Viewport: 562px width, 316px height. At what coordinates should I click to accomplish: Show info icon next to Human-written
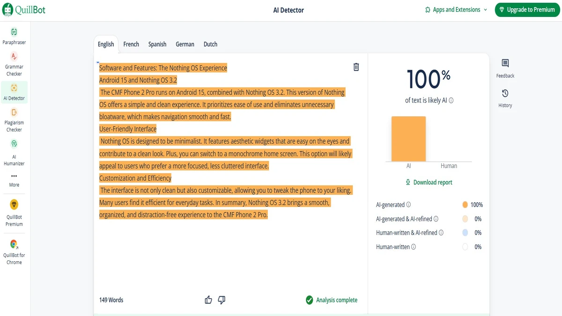pyautogui.click(x=414, y=247)
